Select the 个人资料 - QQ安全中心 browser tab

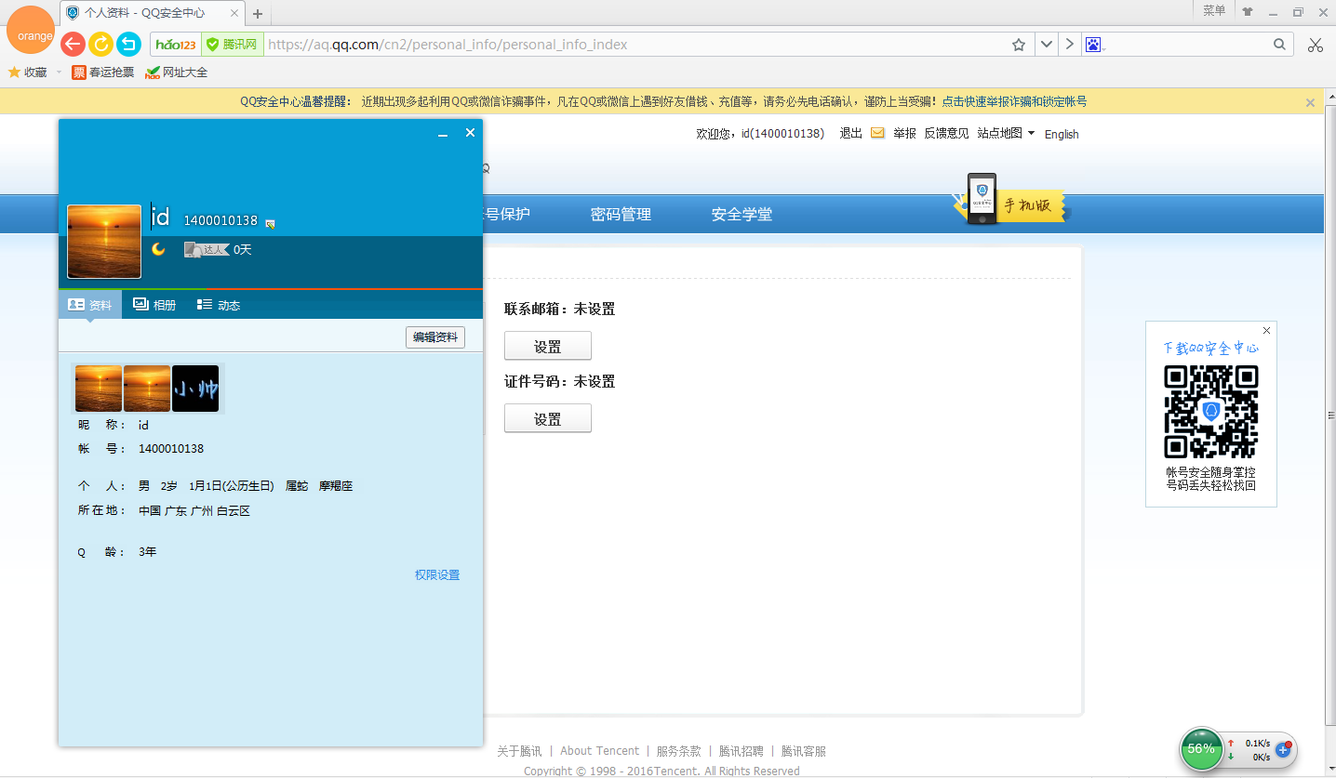[x=153, y=13]
